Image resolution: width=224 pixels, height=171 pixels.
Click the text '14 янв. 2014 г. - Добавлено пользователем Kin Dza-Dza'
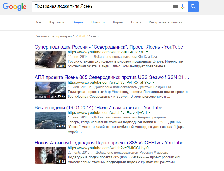click(x=112, y=57)
